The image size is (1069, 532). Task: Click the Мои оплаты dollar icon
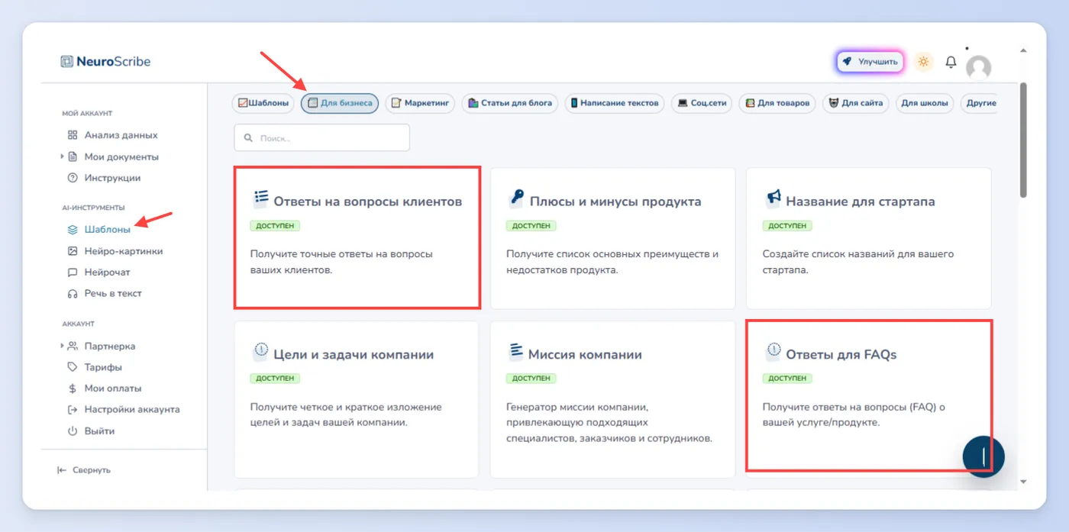click(x=73, y=389)
